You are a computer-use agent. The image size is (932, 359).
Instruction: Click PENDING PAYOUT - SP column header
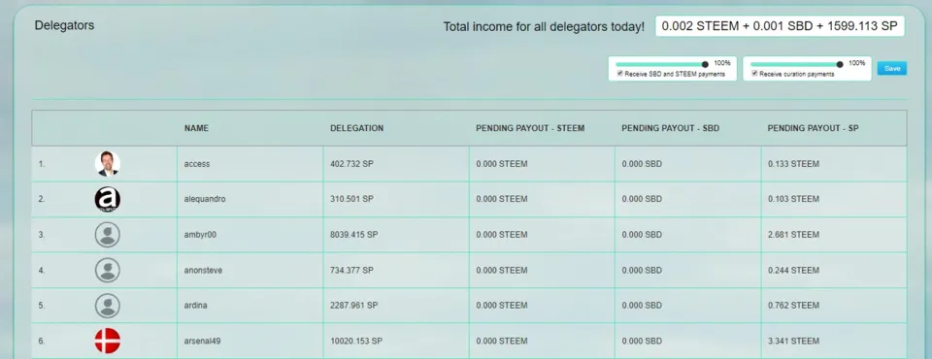coord(814,128)
